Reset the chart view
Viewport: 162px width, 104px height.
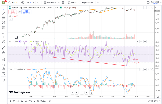91,93
